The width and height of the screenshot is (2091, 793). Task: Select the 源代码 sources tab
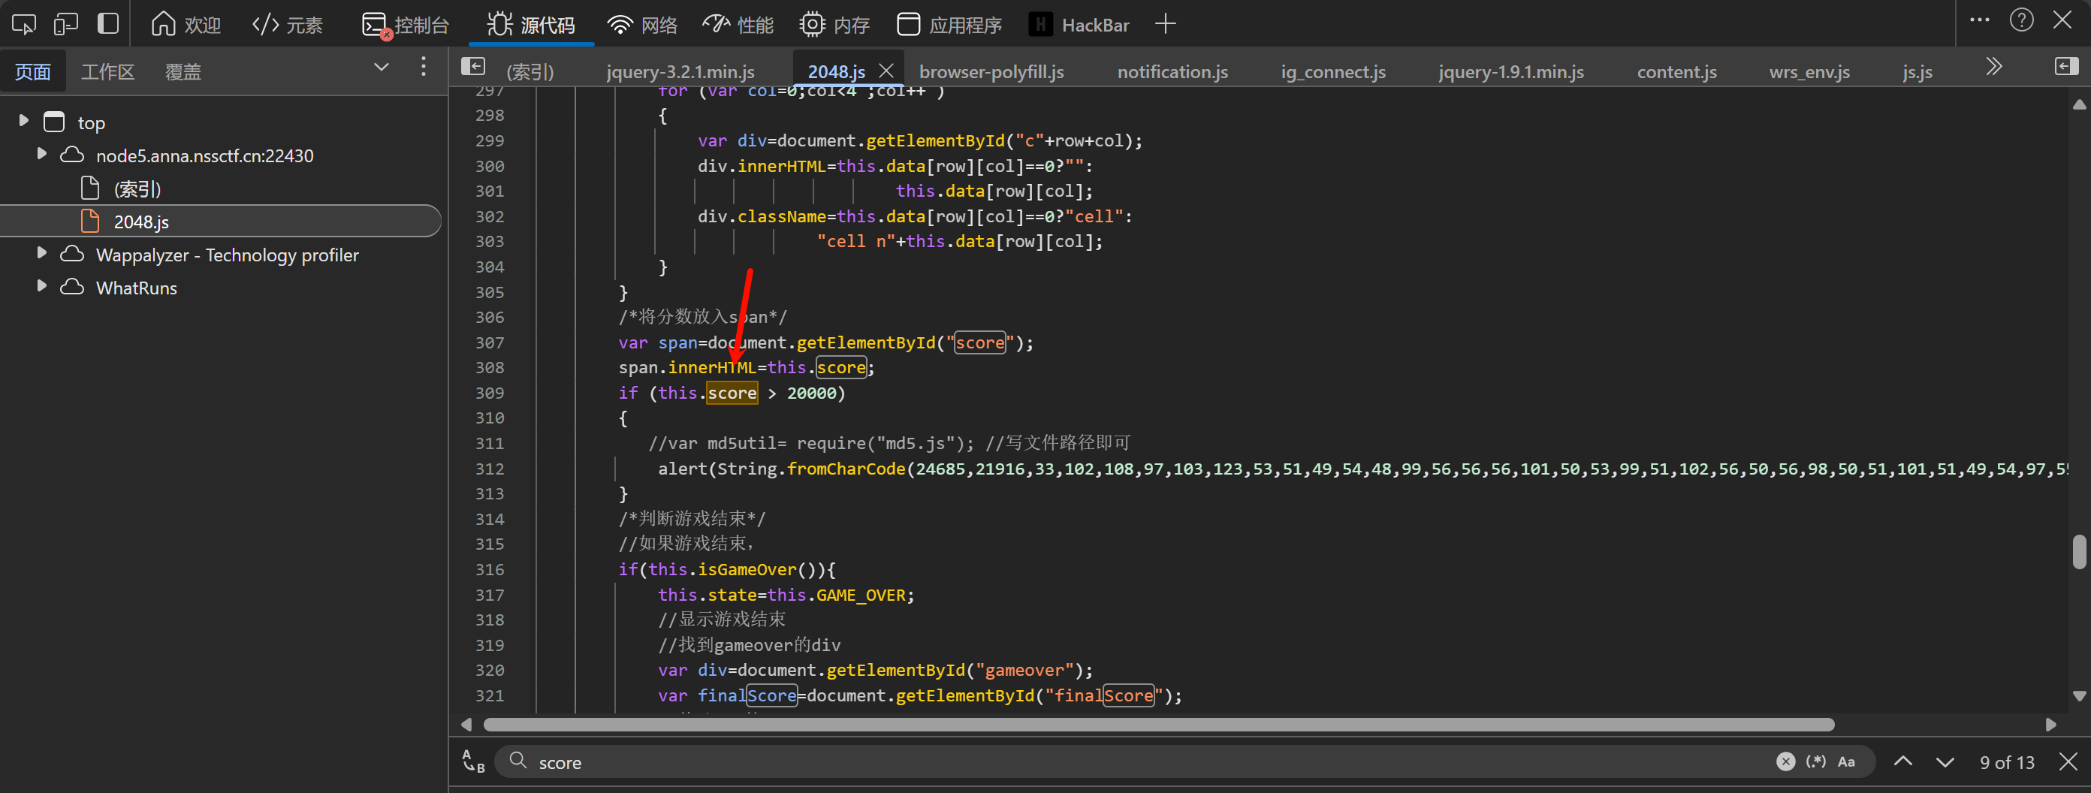click(531, 26)
